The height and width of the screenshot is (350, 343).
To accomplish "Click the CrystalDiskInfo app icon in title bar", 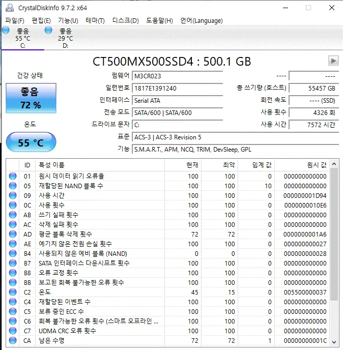I will tap(10, 8).
